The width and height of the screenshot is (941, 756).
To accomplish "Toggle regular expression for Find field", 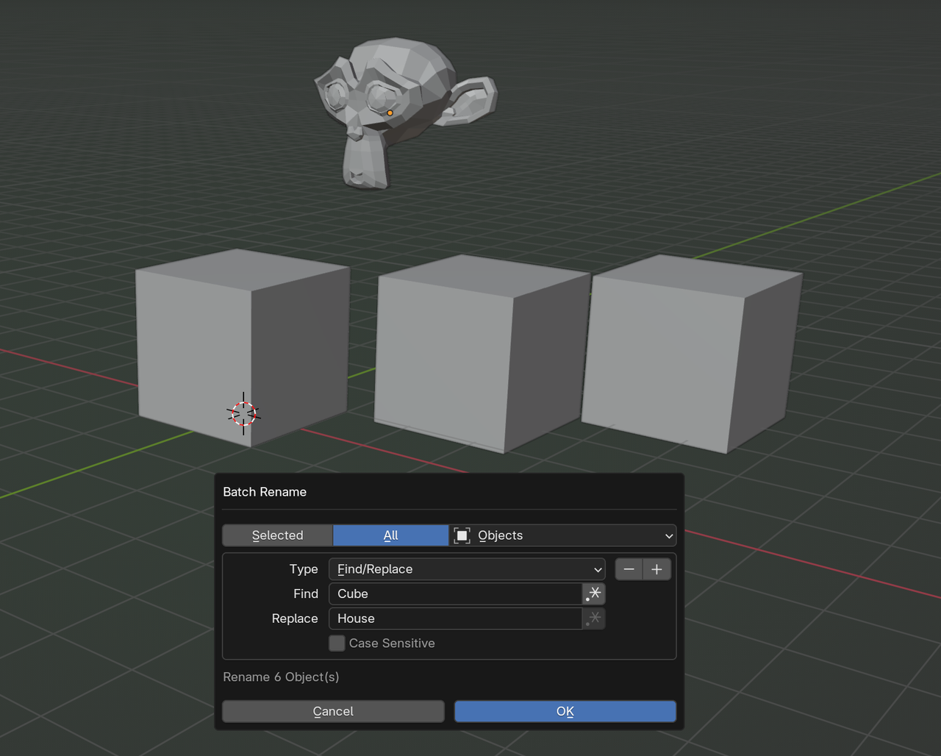I will point(594,593).
